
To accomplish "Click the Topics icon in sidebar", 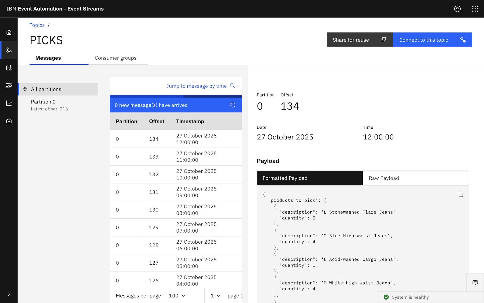I will click(9, 50).
